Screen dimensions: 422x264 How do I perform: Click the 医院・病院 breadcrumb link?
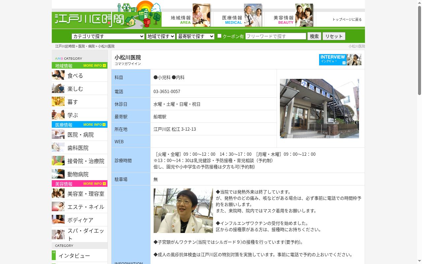coord(86,46)
